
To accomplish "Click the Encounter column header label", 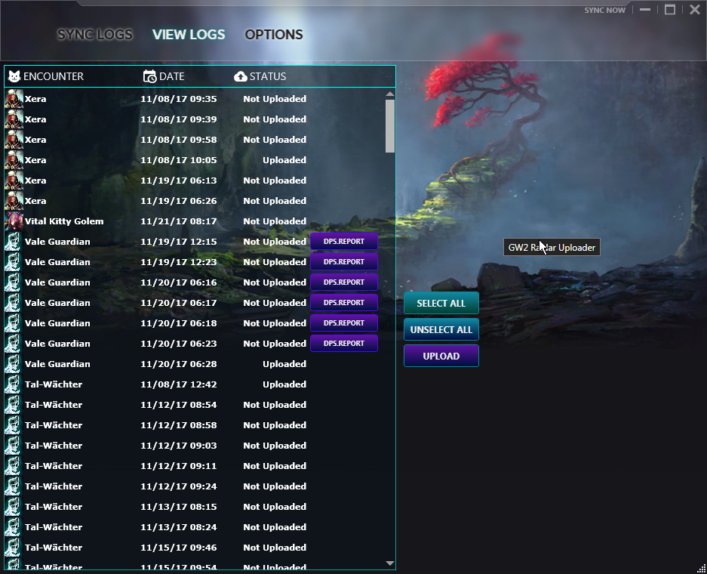I will [54, 76].
